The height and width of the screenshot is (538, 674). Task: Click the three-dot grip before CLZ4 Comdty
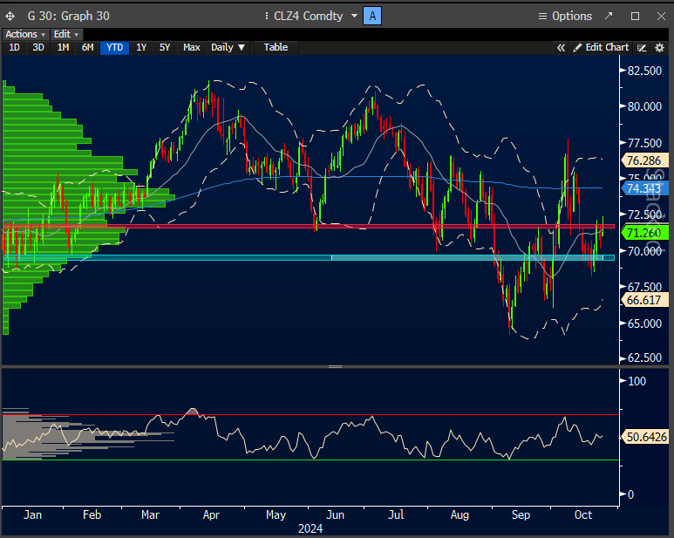pyautogui.click(x=266, y=16)
